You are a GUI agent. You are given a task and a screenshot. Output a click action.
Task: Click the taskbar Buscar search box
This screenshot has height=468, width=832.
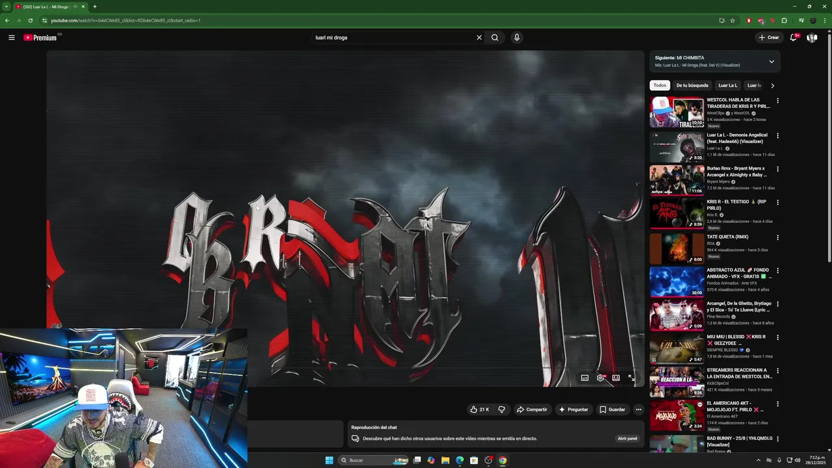(374, 460)
